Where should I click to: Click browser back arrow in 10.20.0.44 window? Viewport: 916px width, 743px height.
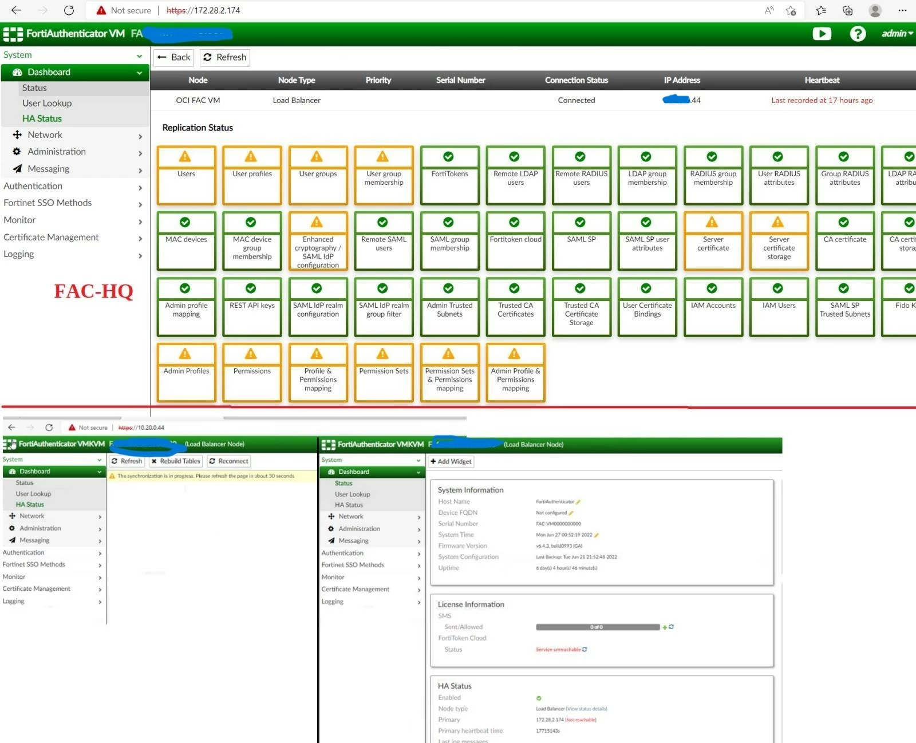click(11, 428)
